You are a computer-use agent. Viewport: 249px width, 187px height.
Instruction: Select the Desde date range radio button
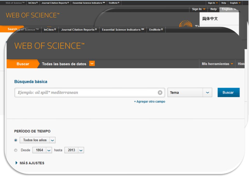click(x=16, y=150)
